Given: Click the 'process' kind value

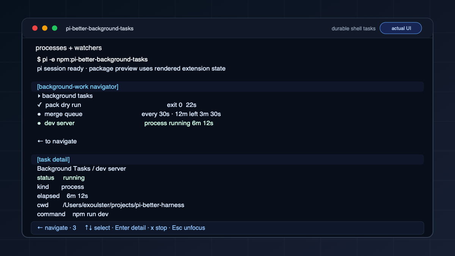Looking at the screenshot, I should pos(72,187).
